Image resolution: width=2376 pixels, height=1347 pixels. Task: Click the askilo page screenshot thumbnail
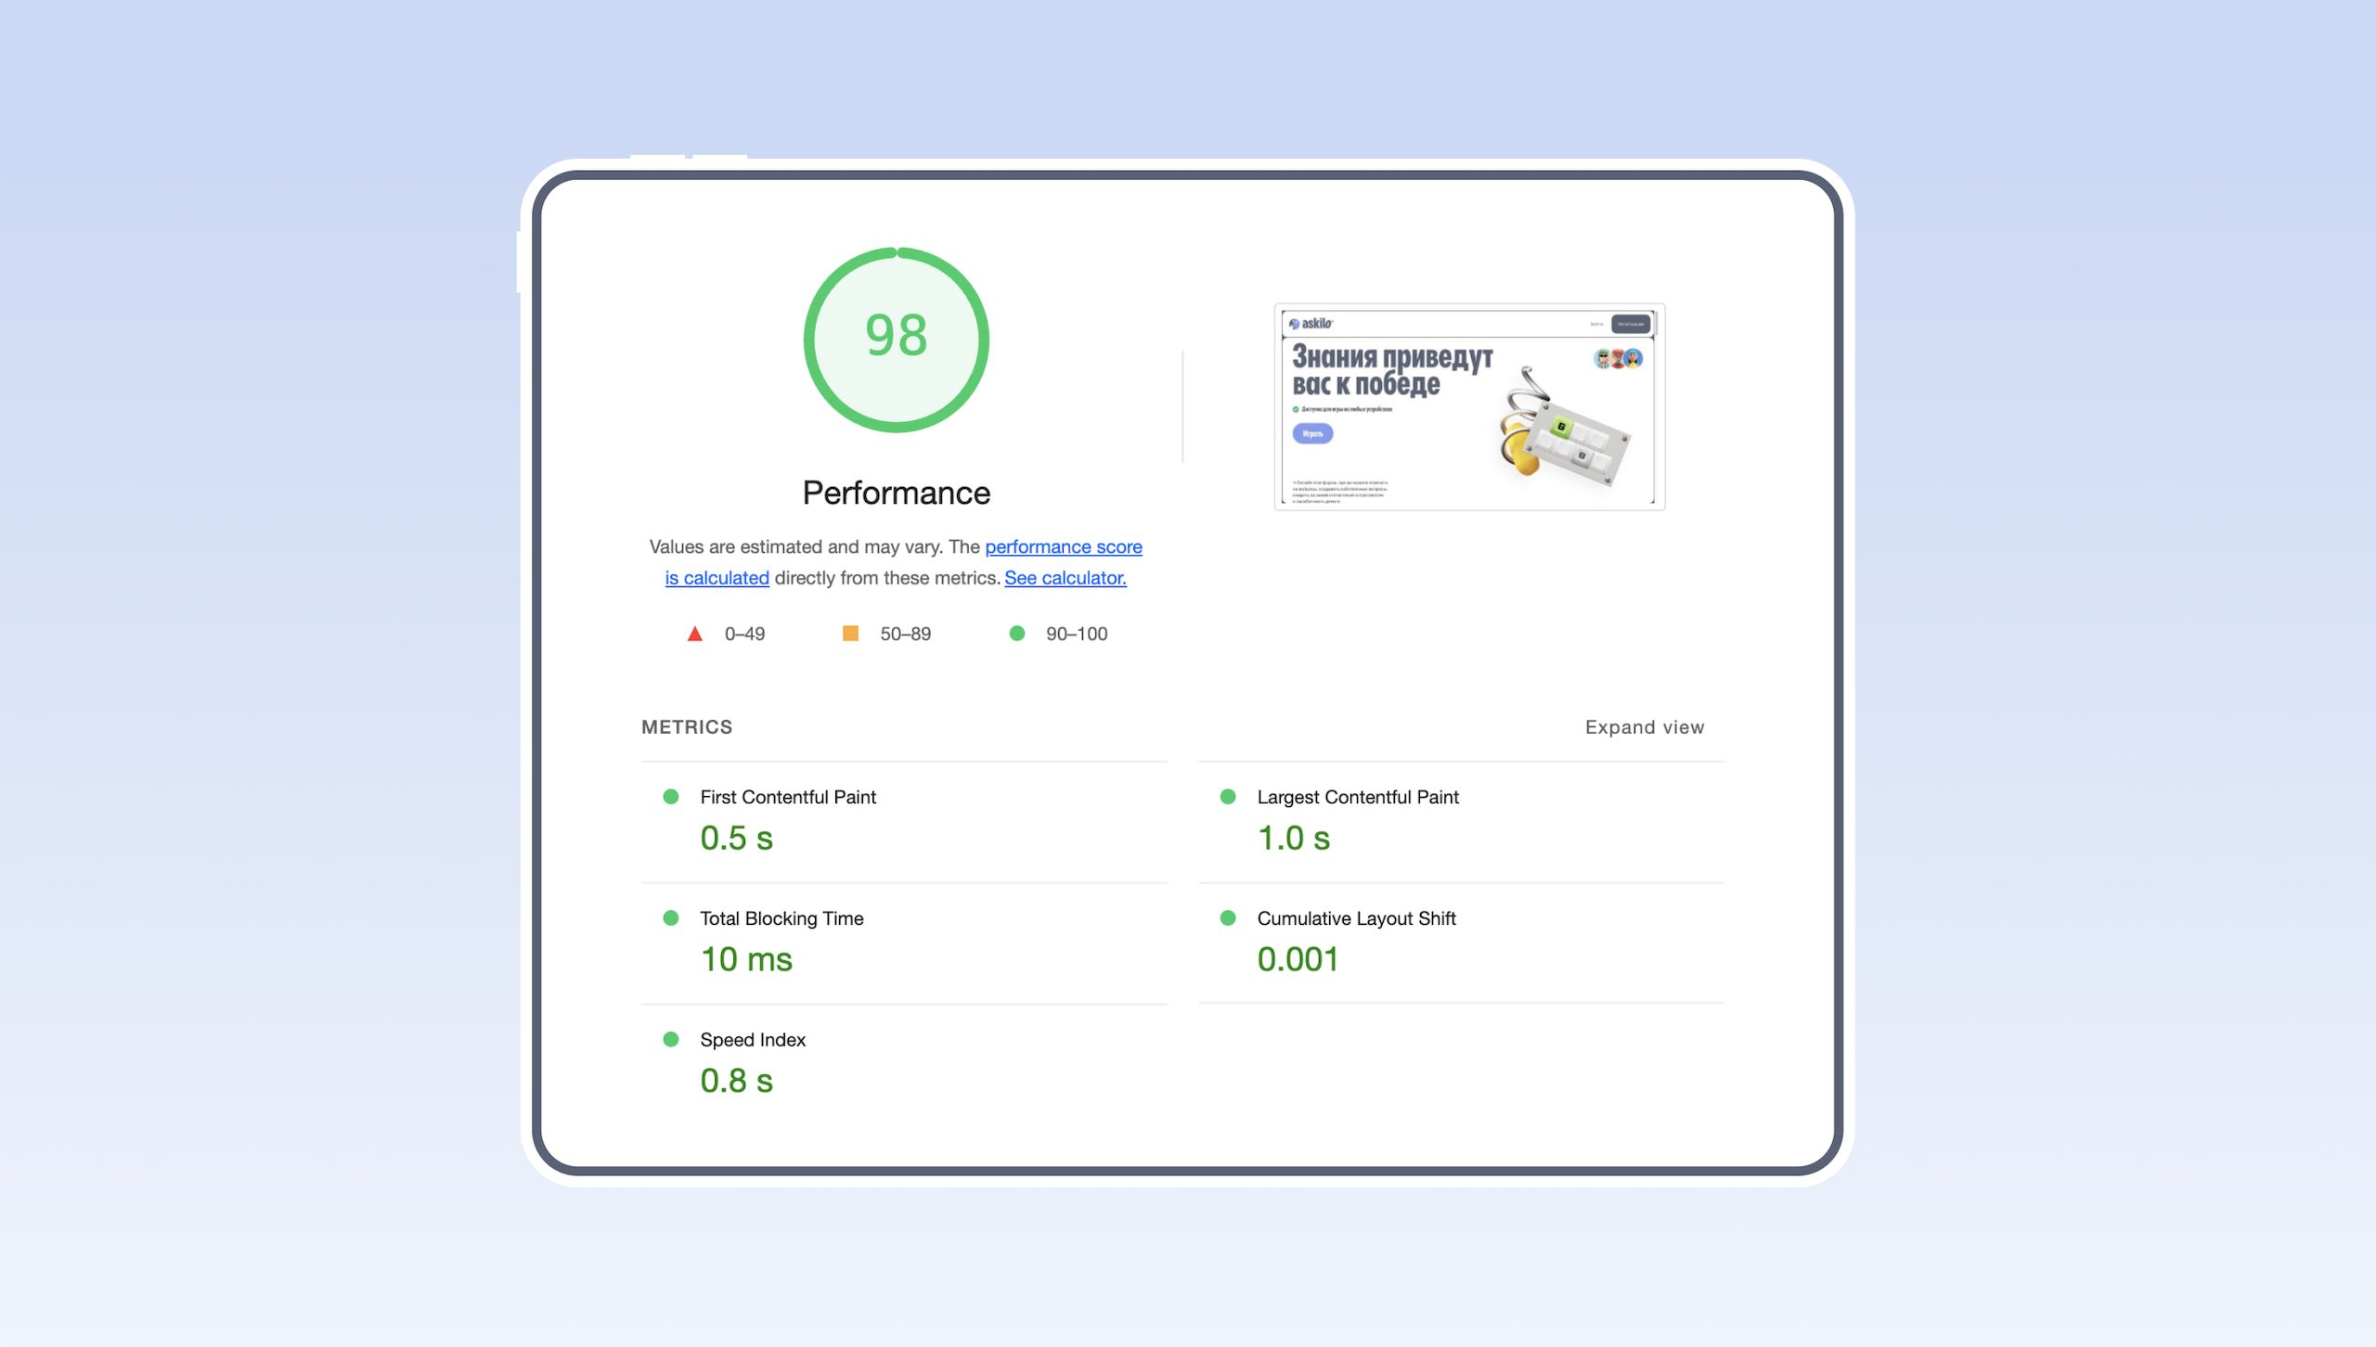pos(1469,406)
